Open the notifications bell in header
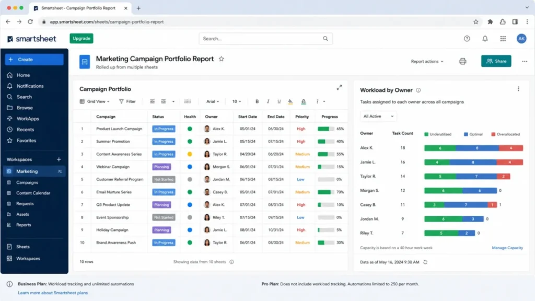Image resolution: width=535 pixels, height=301 pixels. (485, 39)
